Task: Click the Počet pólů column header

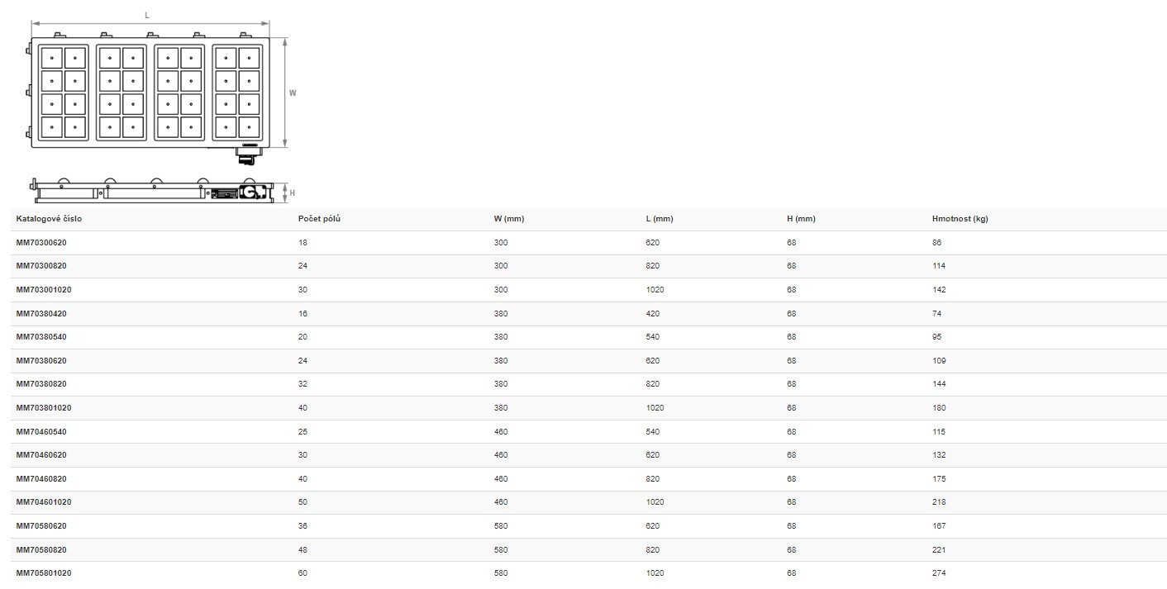Action: (319, 219)
